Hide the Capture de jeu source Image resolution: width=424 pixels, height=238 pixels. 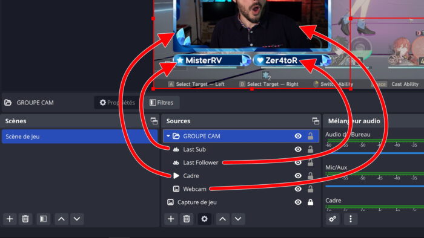pos(298,202)
